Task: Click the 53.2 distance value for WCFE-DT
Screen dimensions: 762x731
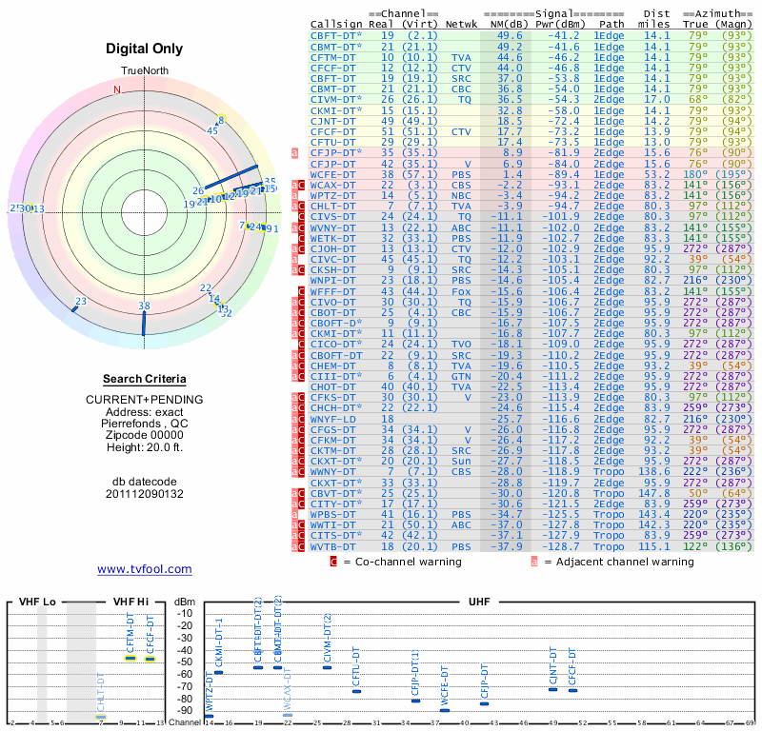Action: [x=656, y=174]
